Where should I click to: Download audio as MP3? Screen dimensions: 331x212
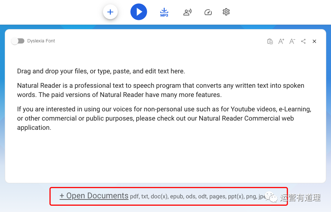[164, 12]
